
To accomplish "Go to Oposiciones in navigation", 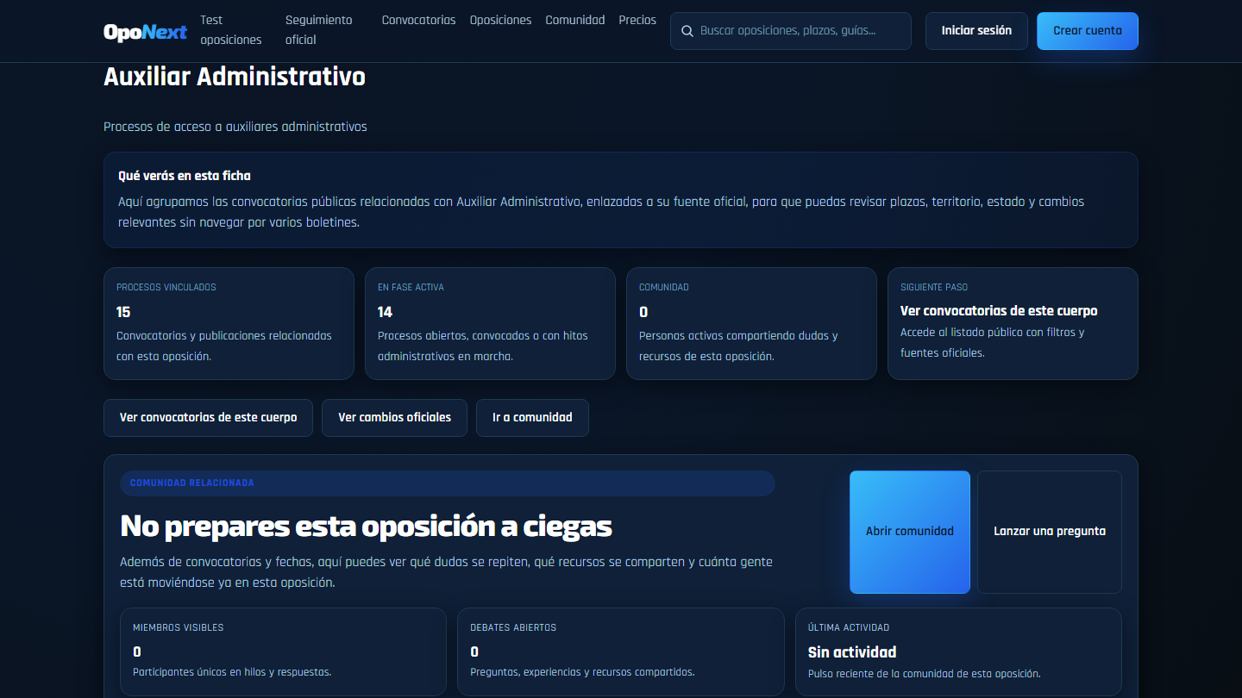I will (500, 20).
